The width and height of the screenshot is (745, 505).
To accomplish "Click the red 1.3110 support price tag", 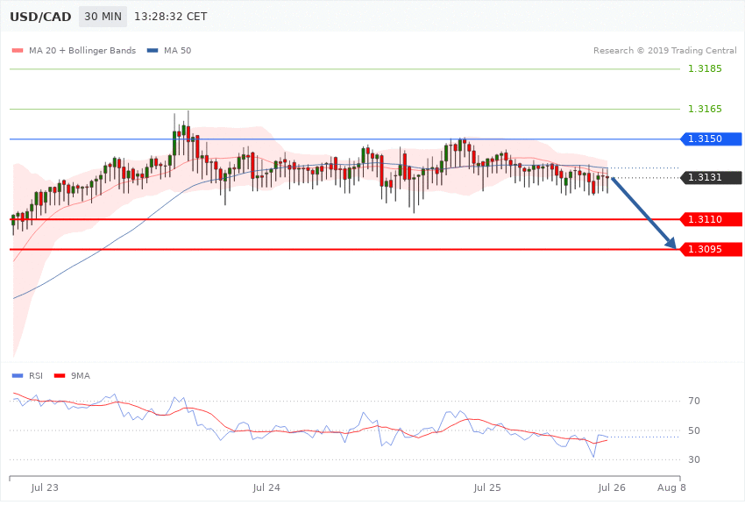I will click(711, 219).
